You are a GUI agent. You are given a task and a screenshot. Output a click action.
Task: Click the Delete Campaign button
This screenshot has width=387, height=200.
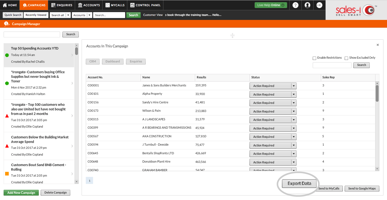point(55,193)
